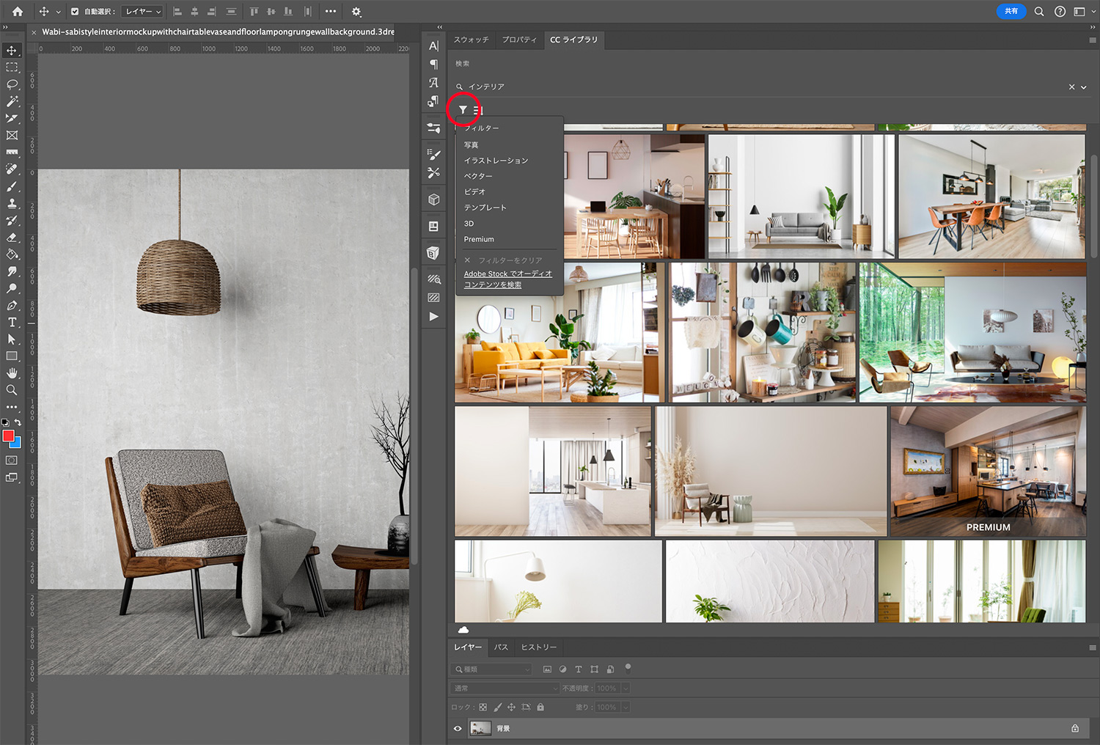
Task: Click the funnel filter icon in CC Libraries
Action: [x=463, y=110]
